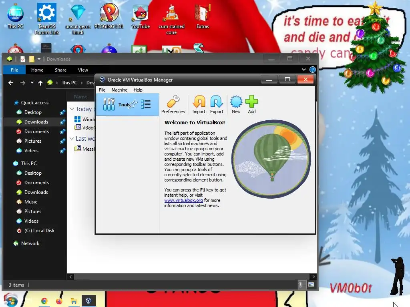Image resolution: width=410 pixels, height=307 pixels.
Task: Click the Name column header
Action: tap(80, 97)
